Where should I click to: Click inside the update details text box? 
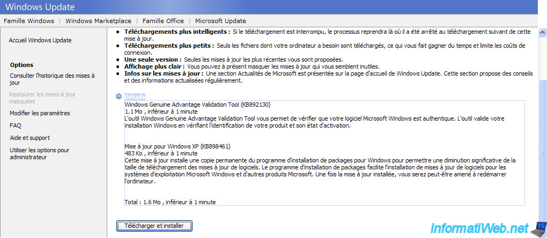pyautogui.click(x=324, y=153)
